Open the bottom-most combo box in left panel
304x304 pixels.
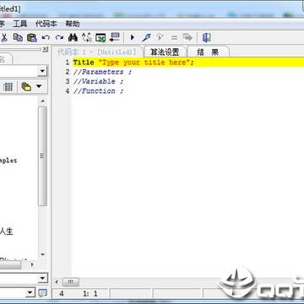[30, 292]
